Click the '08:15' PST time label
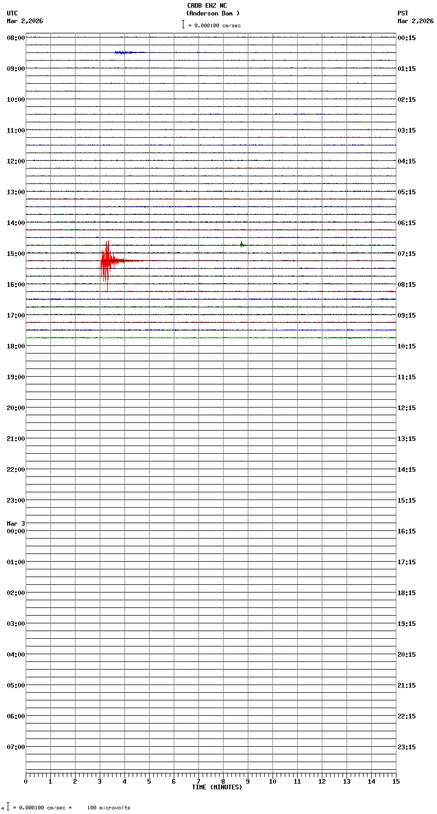Viewport: 437px width, 814px height. point(407,285)
